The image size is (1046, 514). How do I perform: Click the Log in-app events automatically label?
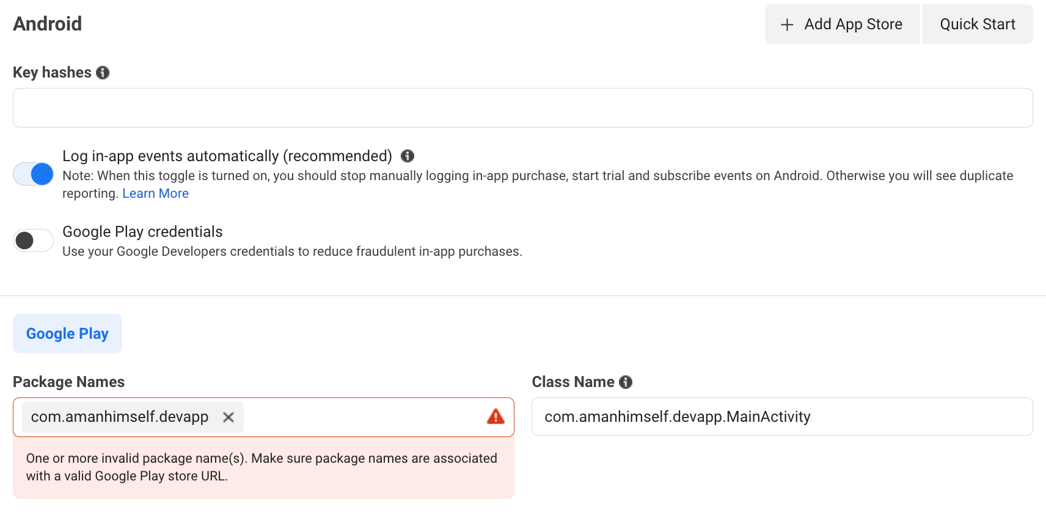(227, 156)
